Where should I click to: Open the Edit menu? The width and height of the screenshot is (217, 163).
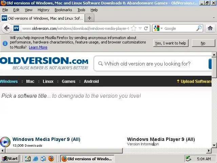(x=16, y=10)
